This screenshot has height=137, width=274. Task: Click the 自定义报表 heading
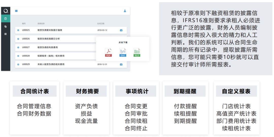pos(236,91)
